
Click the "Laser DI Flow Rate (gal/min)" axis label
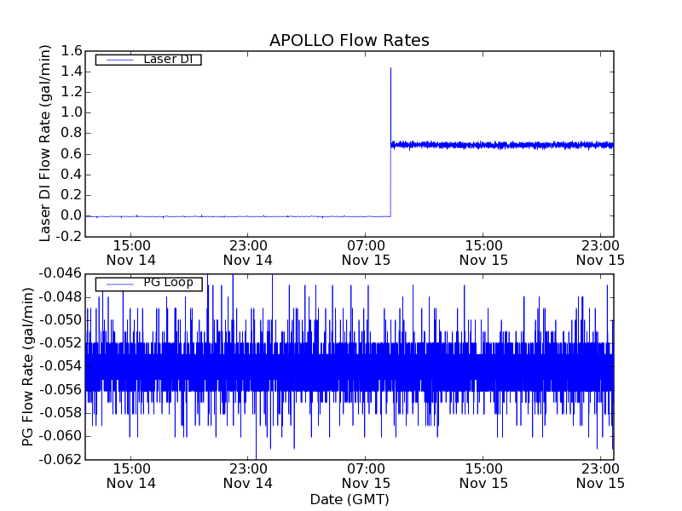click(46, 143)
